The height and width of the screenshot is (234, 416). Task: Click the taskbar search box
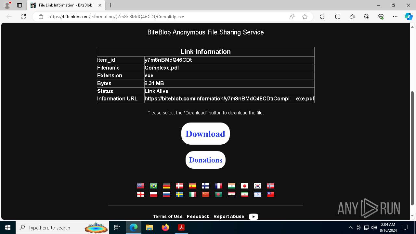click(x=62, y=227)
